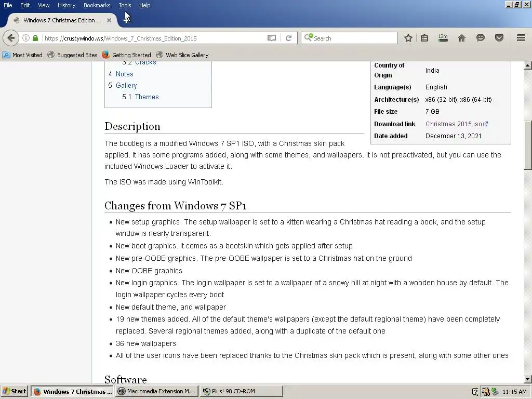The image size is (532, 399).
Task: Click the search engine magnifier icon
Action: point(308,37)
